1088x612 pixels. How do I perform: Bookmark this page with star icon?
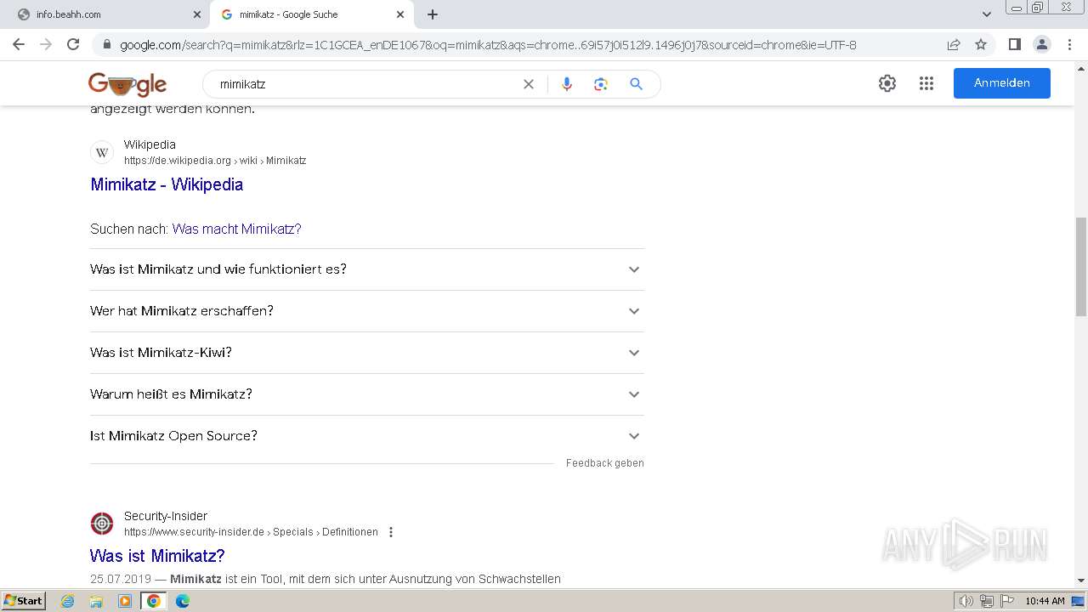click(x=981, y=45)
